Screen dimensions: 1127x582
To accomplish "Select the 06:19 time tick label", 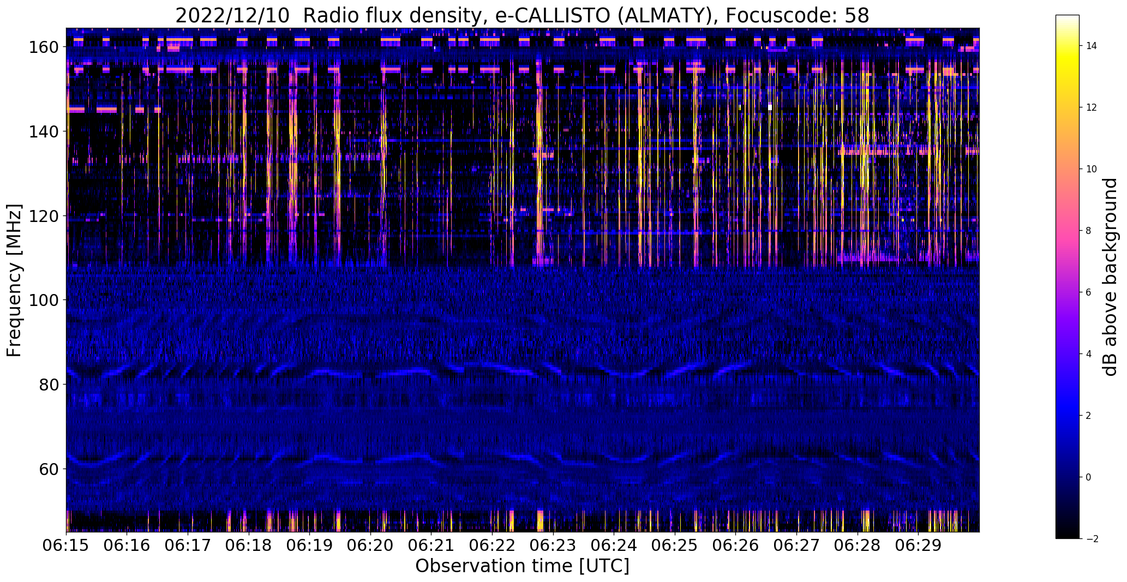I will [x=309, y=545].
